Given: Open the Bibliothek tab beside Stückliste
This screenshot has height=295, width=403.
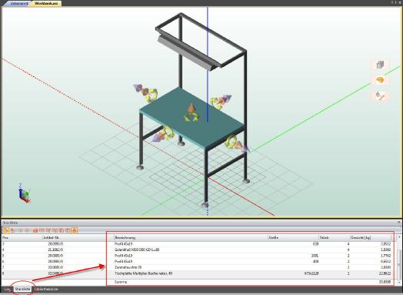Looking at the screenshot, I should [46, 290].
